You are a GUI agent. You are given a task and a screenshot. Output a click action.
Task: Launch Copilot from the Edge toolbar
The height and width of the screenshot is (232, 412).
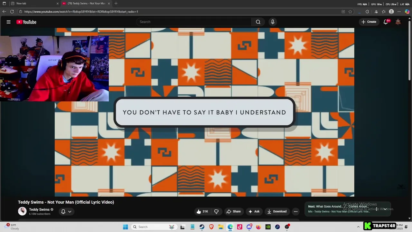[407, 12]
